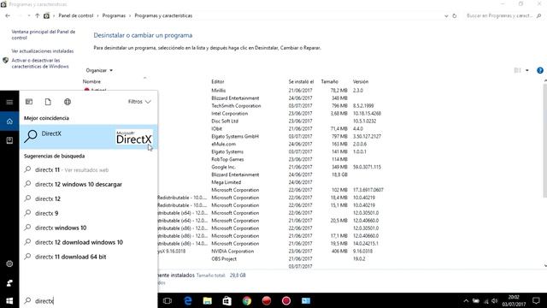This screenshot has height=308, width=547.
Task: Click 'Programas' in the breadcrumb path
Action: (x=114, y=15)
